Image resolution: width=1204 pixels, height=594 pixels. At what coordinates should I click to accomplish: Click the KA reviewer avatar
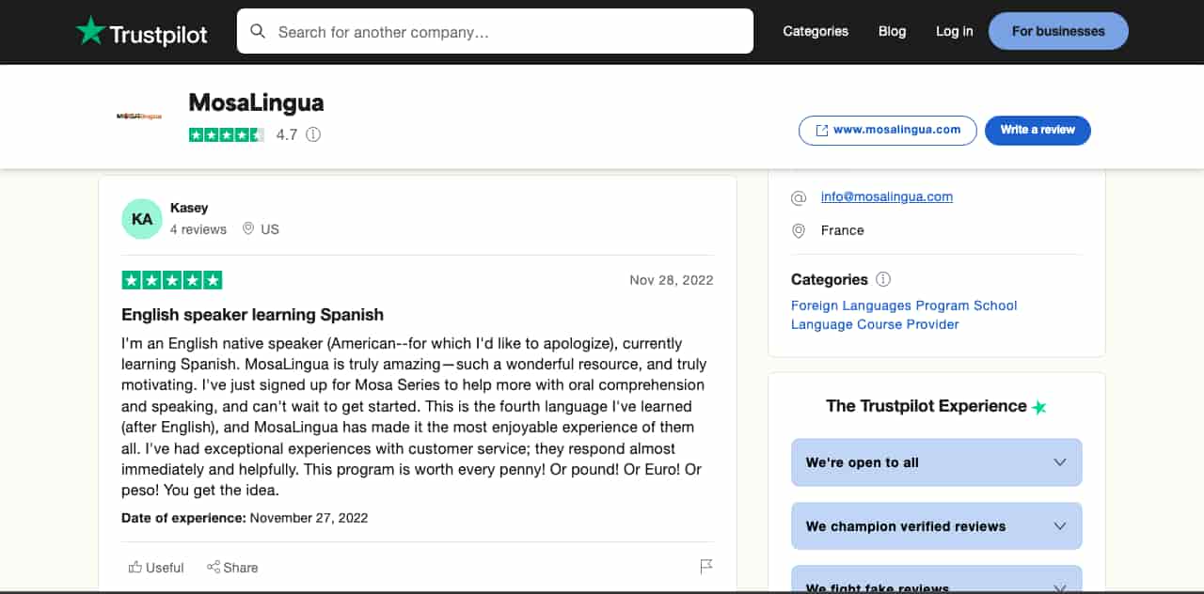[142, 219]
